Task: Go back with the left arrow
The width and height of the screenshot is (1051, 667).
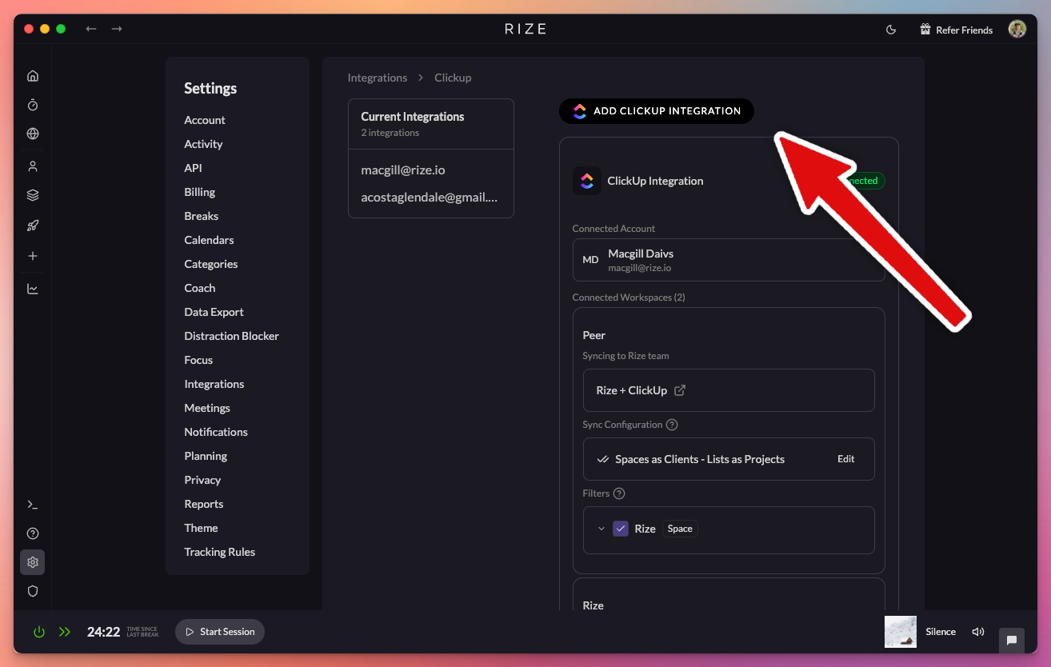Action: (x=91, y=29)
